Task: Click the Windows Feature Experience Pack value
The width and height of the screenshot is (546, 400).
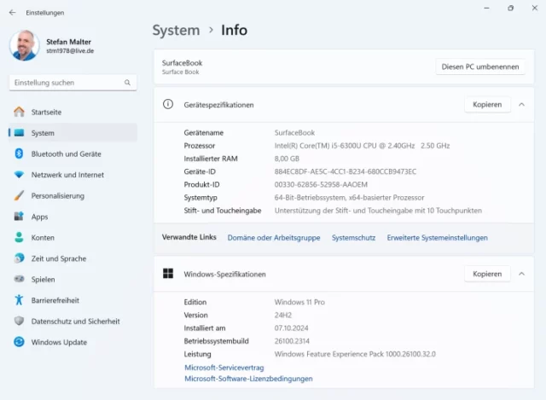Action: (x=355, y=354)
